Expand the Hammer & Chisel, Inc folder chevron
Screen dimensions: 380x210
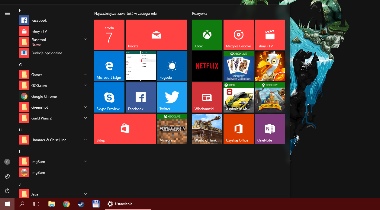85,140
